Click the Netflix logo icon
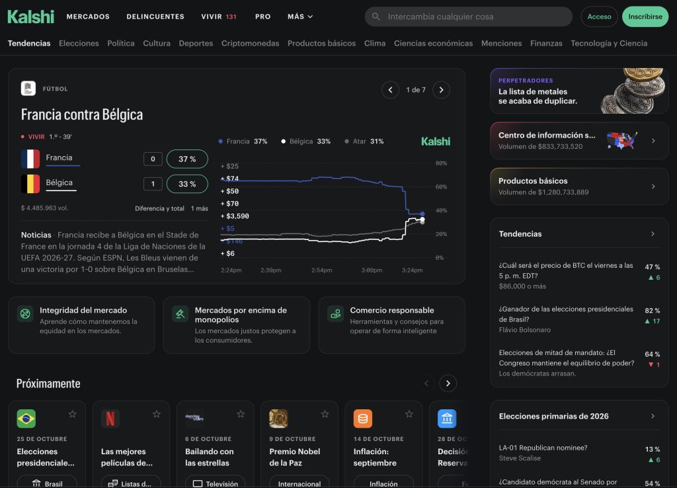Screen dimensions: 677x488 point(110,419)
